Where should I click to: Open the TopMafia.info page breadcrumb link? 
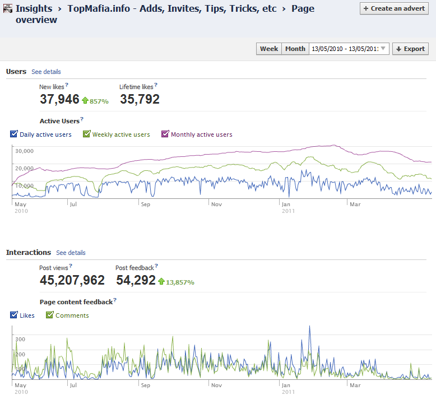click(172, 8)
